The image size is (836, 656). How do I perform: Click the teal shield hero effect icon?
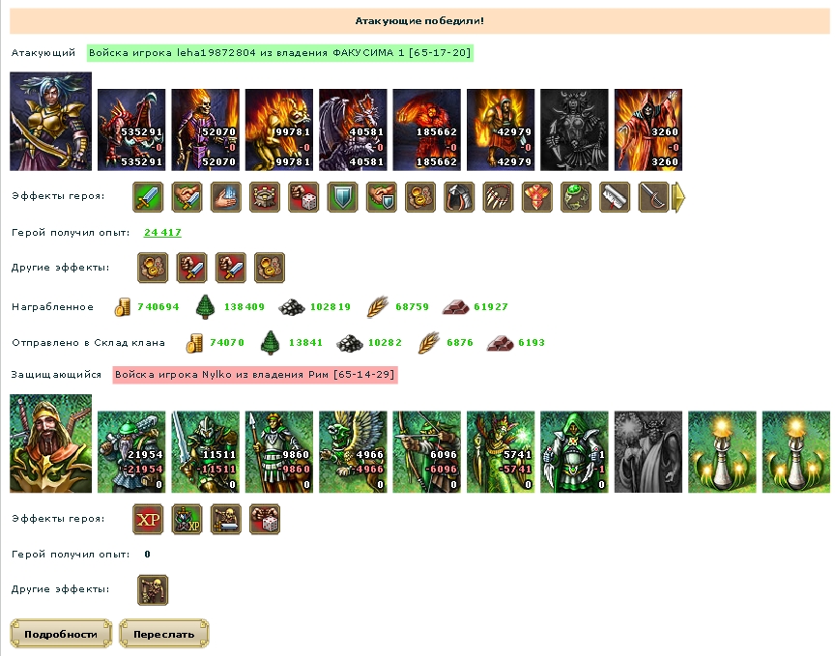click(342, 197)
